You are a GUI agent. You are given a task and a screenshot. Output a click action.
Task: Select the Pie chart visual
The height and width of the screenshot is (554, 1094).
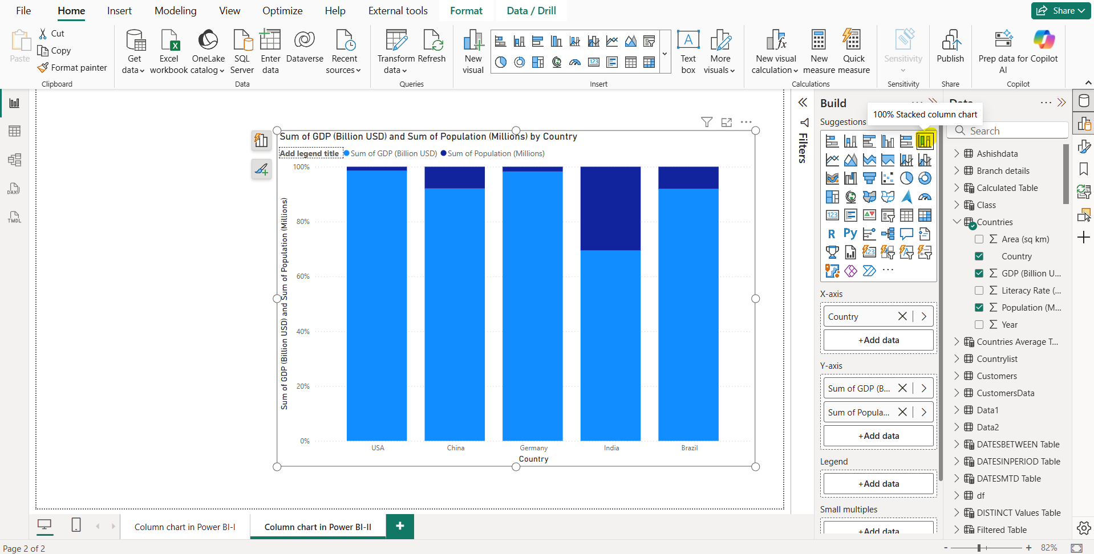[x=907, y=178]
